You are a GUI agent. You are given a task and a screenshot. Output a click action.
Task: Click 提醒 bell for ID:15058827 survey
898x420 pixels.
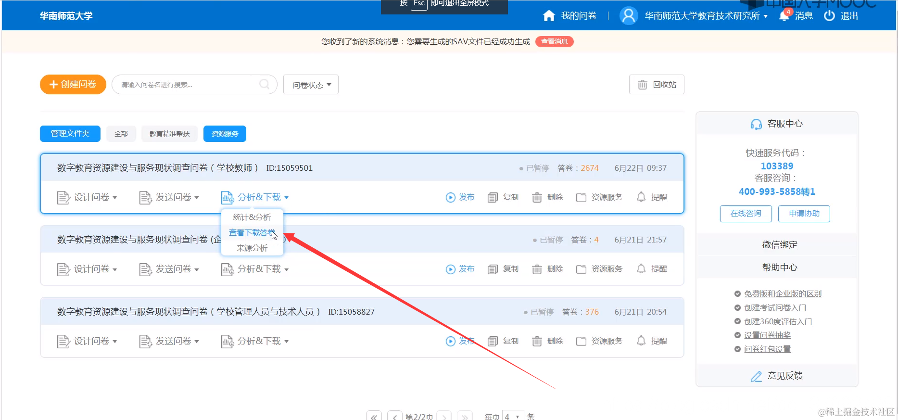[641, 341]
